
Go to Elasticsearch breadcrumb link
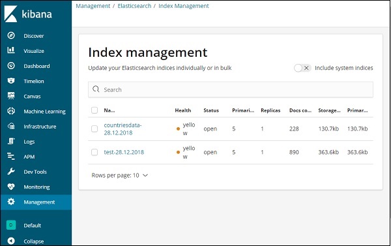tap(134, 6)
